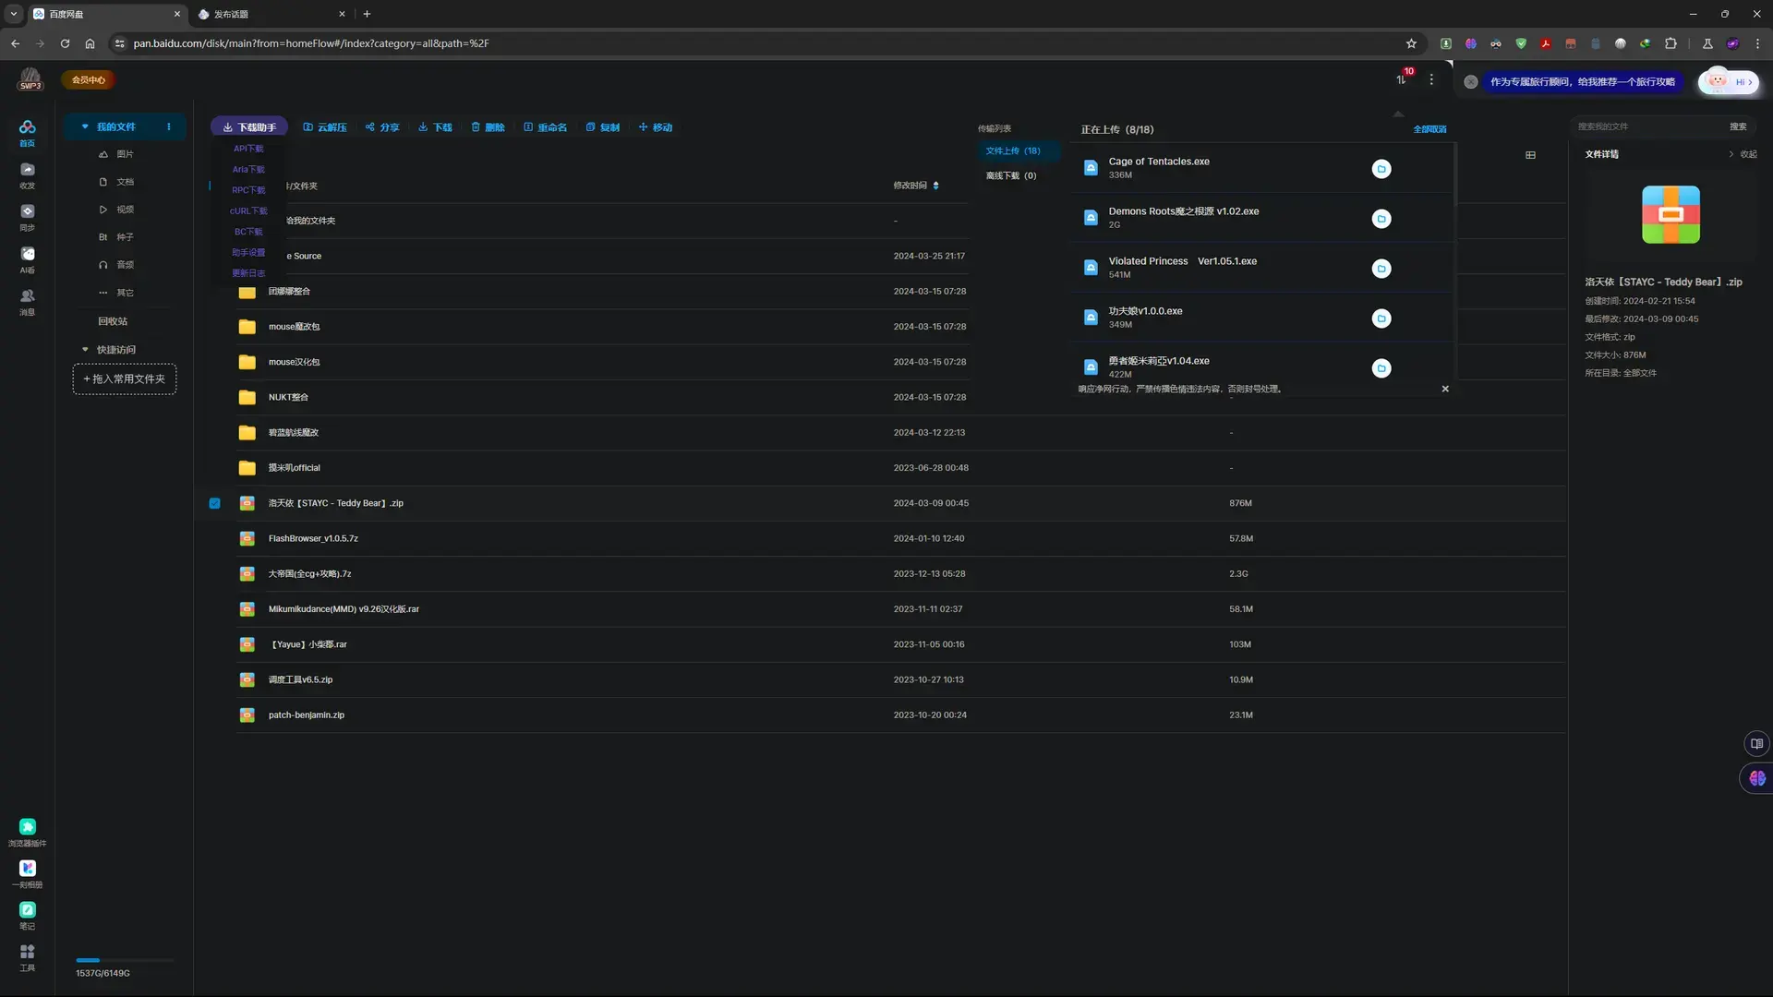Click the storage usage bar 1537G/6149G

(x=125, y=960)
